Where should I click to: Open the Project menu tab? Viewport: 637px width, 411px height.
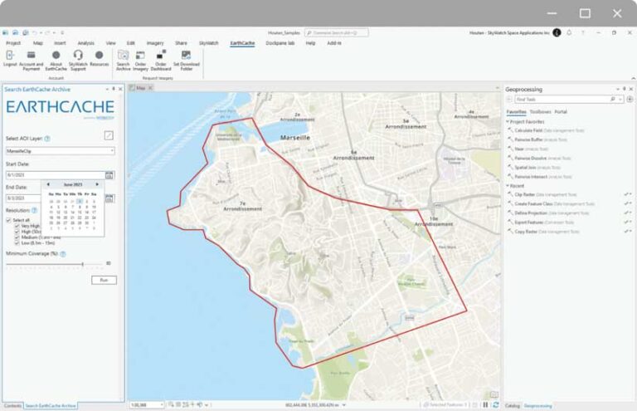tap(13, 43)
